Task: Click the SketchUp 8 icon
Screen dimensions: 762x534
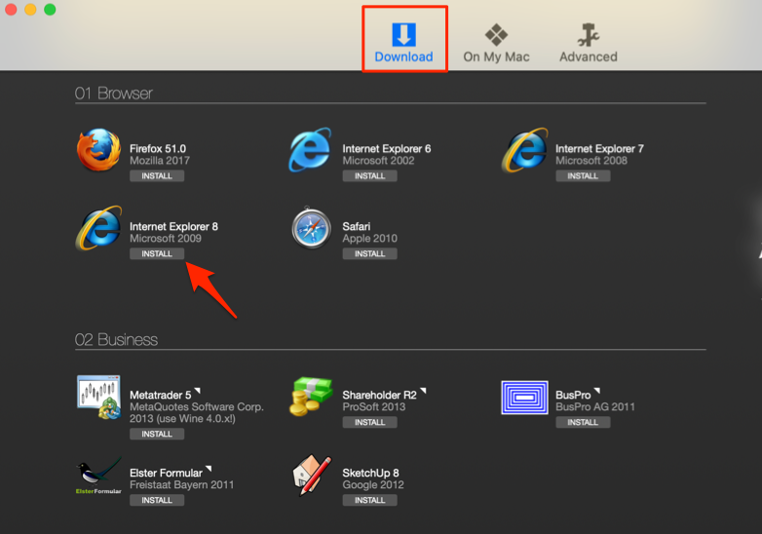Action: (312, 476)
